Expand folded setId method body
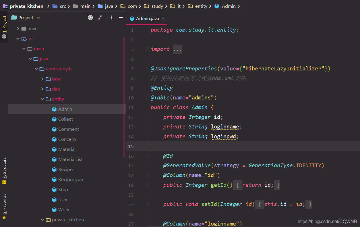Screen dimensions: 360x227 [x=259, y=204]
